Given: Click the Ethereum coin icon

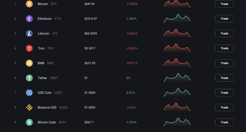Looking at the screenshot, I should [29, 19].
